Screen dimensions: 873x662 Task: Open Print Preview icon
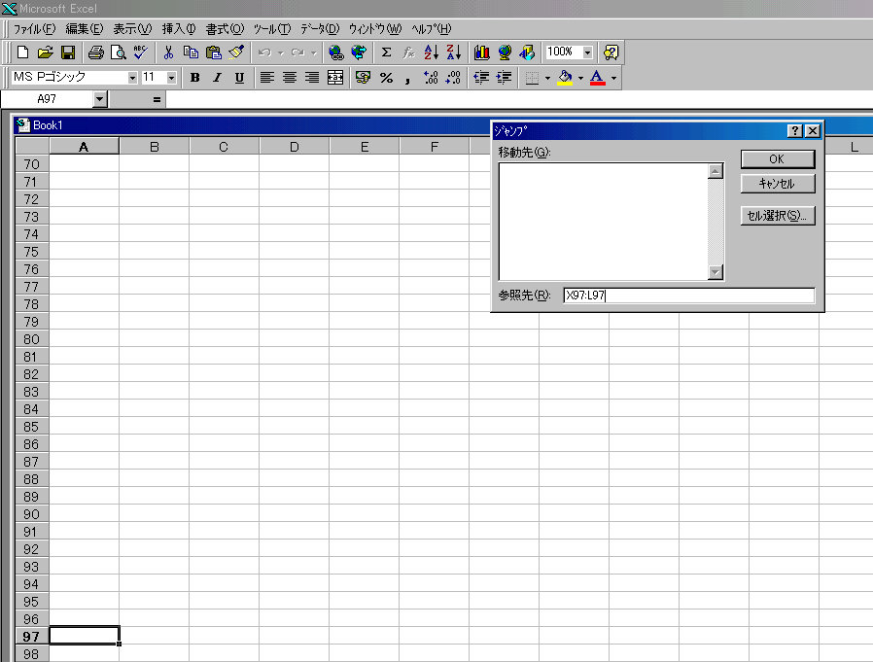pos(118,52)
